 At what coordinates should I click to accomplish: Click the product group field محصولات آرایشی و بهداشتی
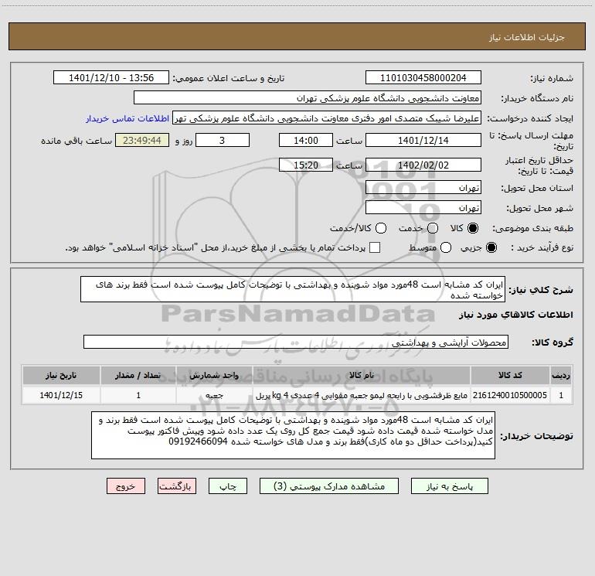[x=296, y=342]
